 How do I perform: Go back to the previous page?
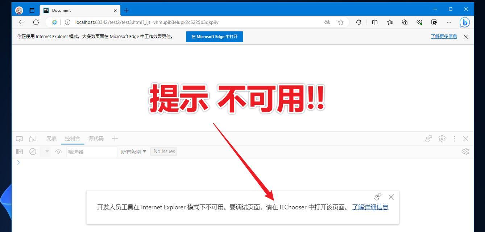tap(21, 22)
